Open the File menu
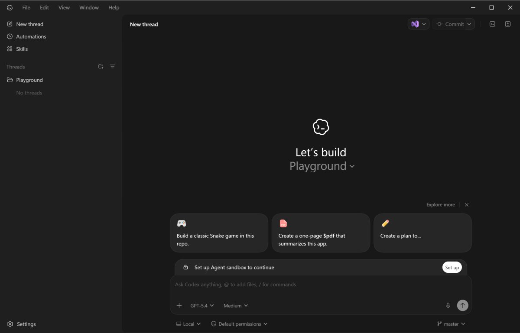This screenshot has width=520, height=333. 26,7
